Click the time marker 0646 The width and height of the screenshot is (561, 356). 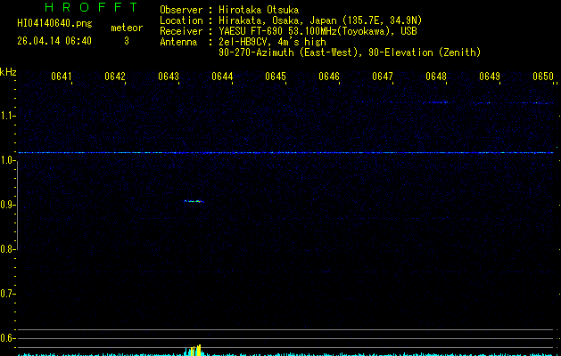[x=329, y=77]
